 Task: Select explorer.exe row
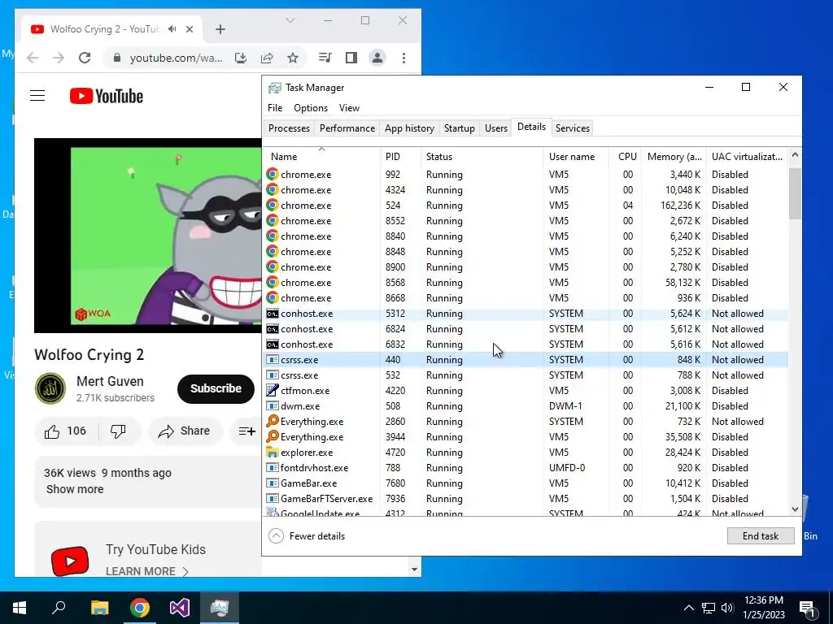pos(526,452)
